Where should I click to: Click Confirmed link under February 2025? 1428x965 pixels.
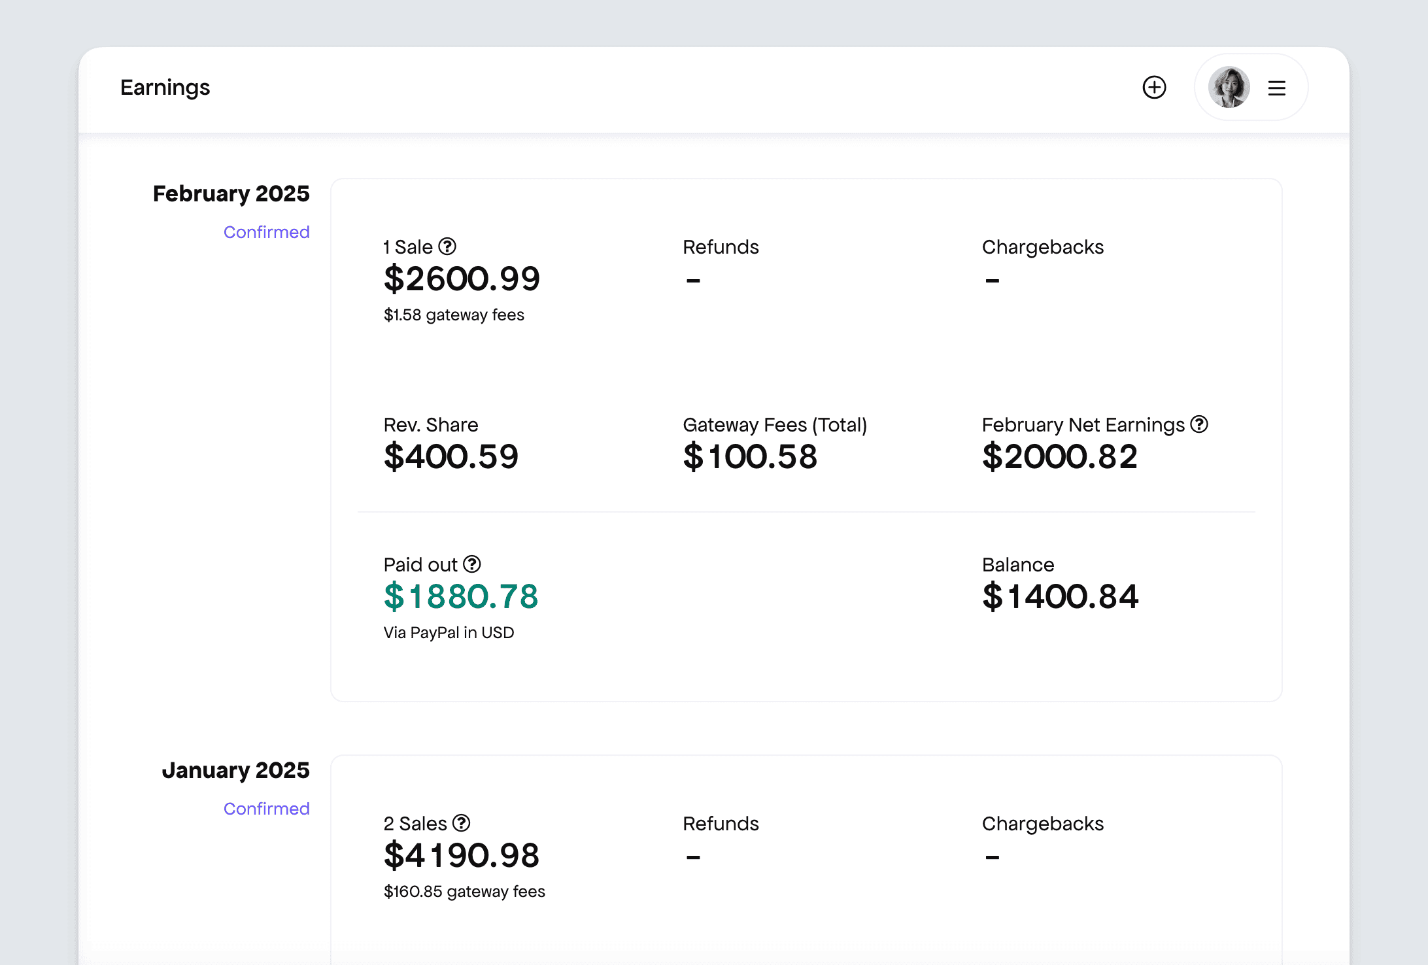pos(266,232)
